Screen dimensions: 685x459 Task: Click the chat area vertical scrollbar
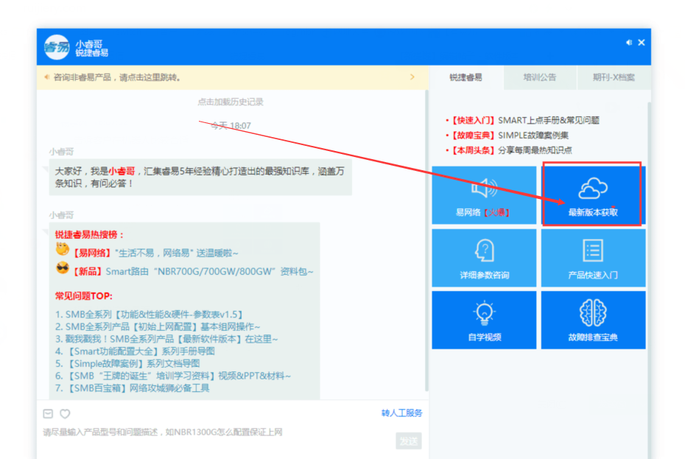pos(426,240)
